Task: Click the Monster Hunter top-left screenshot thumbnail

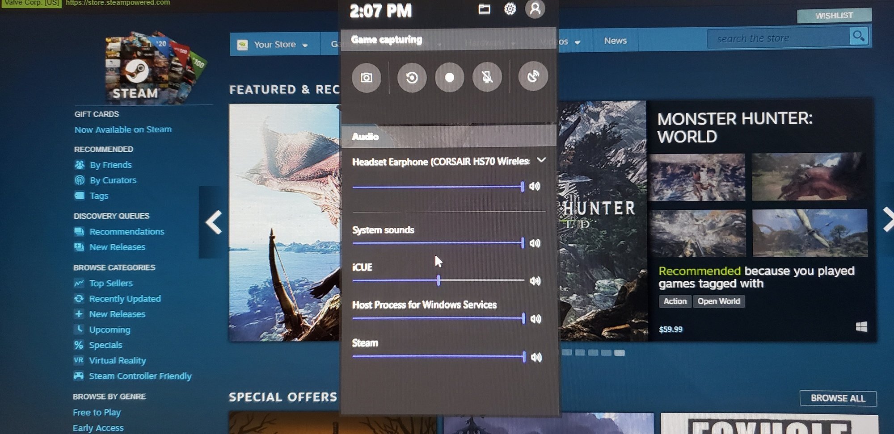Action: click(697, 177)
